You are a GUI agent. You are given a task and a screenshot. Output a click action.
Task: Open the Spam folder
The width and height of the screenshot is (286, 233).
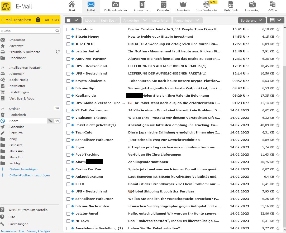pos(24,121)
